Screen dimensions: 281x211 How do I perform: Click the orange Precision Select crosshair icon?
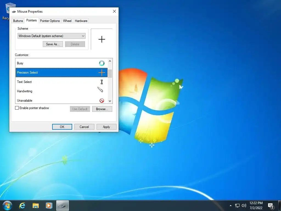(x=102, y=73)
